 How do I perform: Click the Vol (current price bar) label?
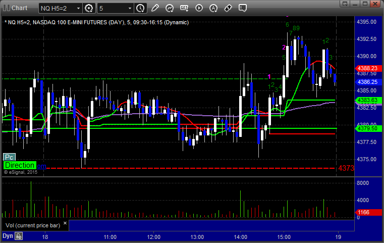coord(33,225)
